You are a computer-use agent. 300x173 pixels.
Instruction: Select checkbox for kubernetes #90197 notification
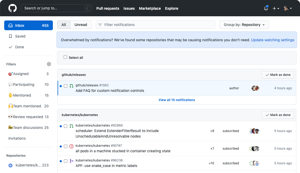coord(66,146)
